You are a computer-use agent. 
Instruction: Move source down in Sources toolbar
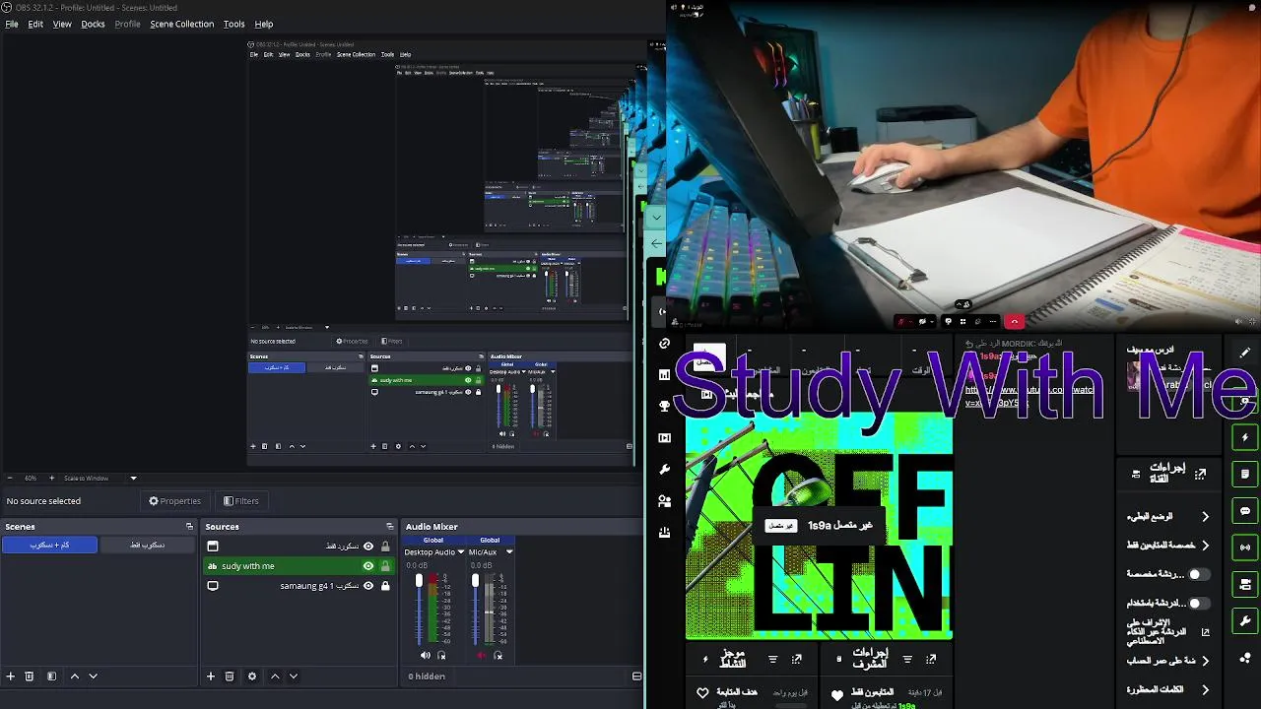[294, 677]
